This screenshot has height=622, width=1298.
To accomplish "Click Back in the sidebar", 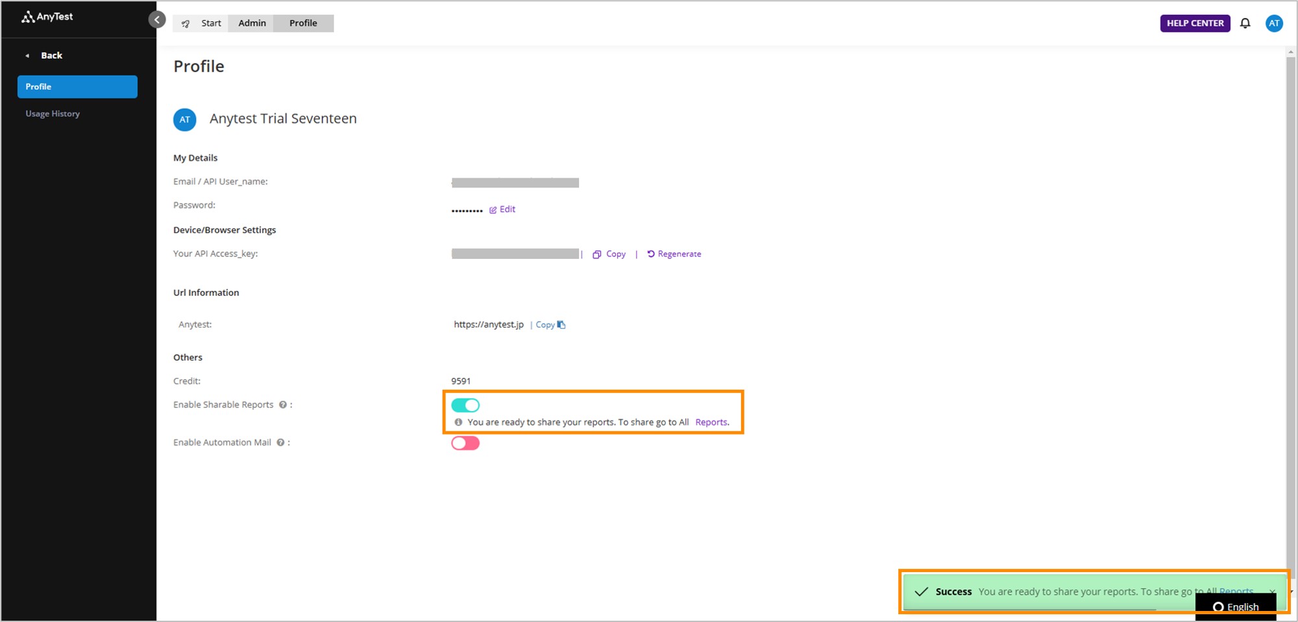I will point(51,56).
